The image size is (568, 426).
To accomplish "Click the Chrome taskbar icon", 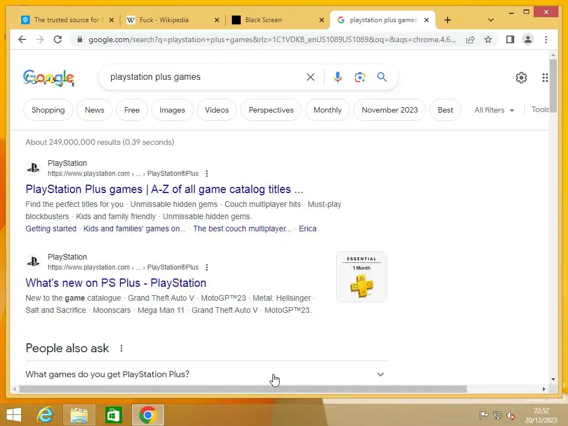I will [x=148, y=415].
